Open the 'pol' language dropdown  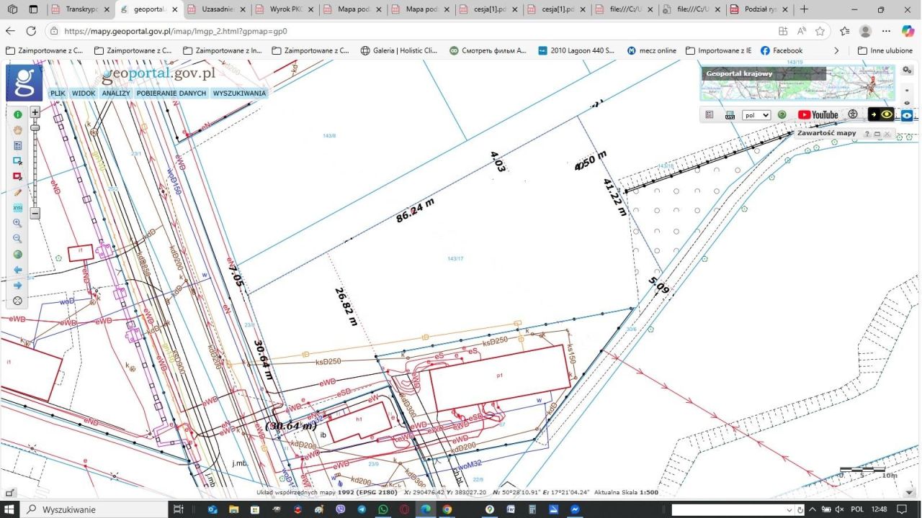coord(756,115)
